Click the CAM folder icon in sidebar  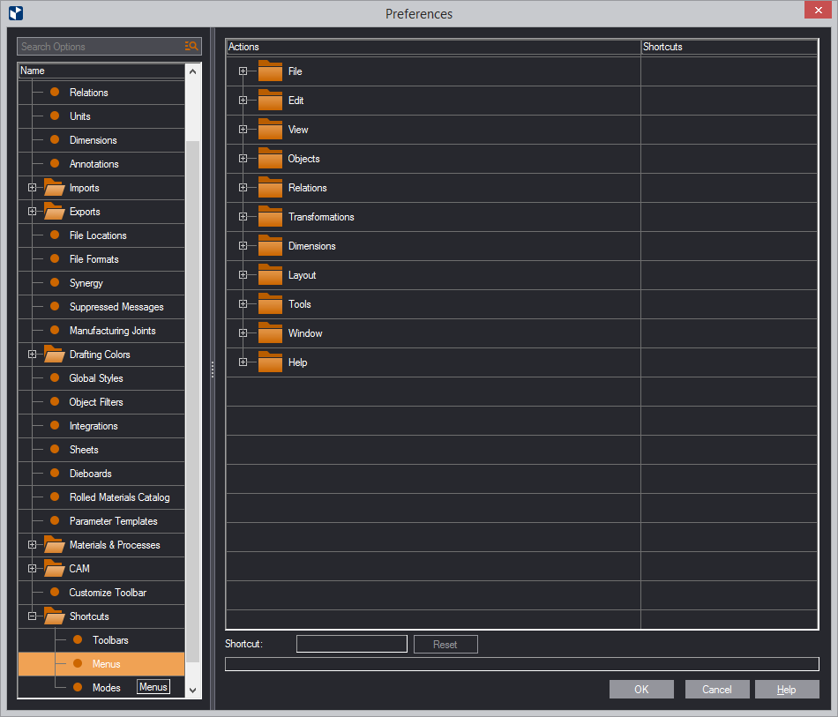54,569
